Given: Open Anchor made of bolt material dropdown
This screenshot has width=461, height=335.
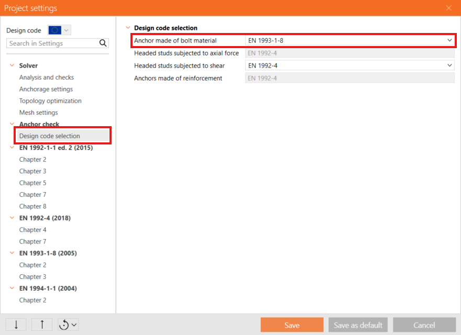Looking at the screenshot, I should click(x=349, y=40).
